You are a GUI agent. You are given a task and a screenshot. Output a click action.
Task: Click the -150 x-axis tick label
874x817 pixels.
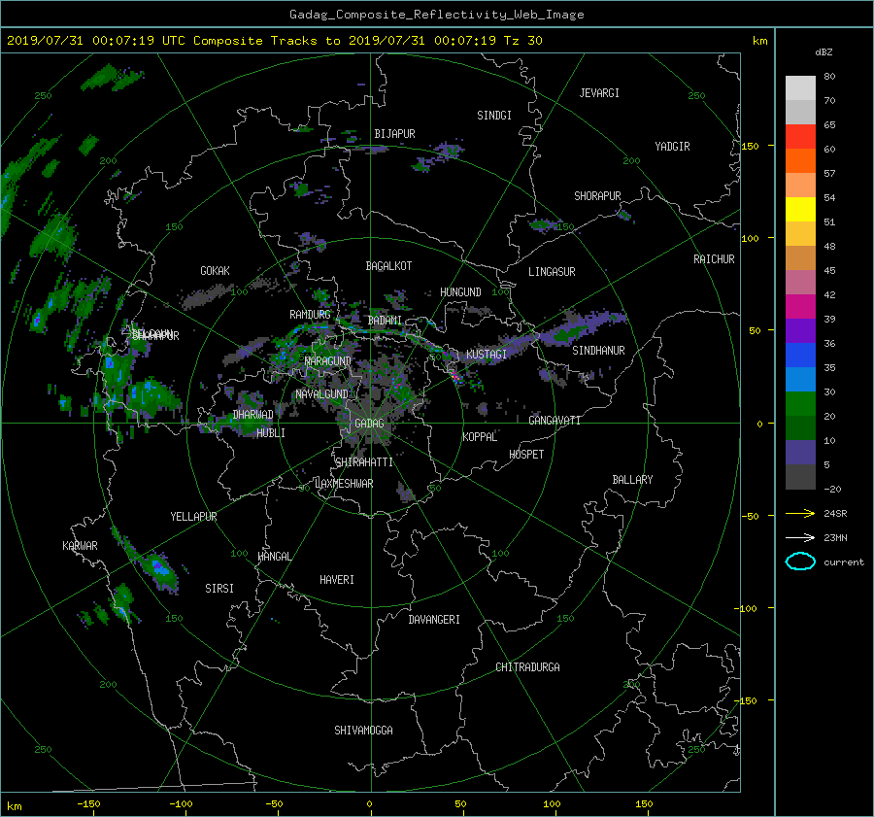[x=88, y=803]
